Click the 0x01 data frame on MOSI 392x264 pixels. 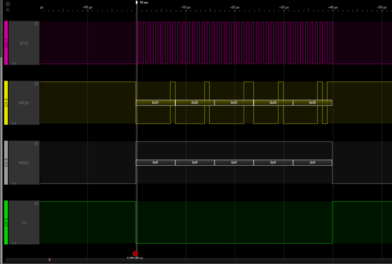155,102
